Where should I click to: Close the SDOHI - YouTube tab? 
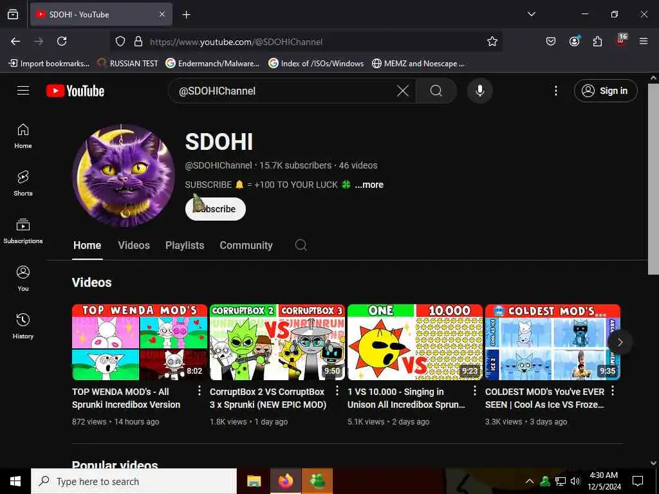162,15
